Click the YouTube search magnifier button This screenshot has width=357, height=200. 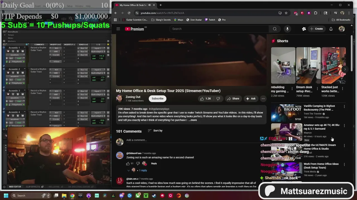click(x=275, y=29)
